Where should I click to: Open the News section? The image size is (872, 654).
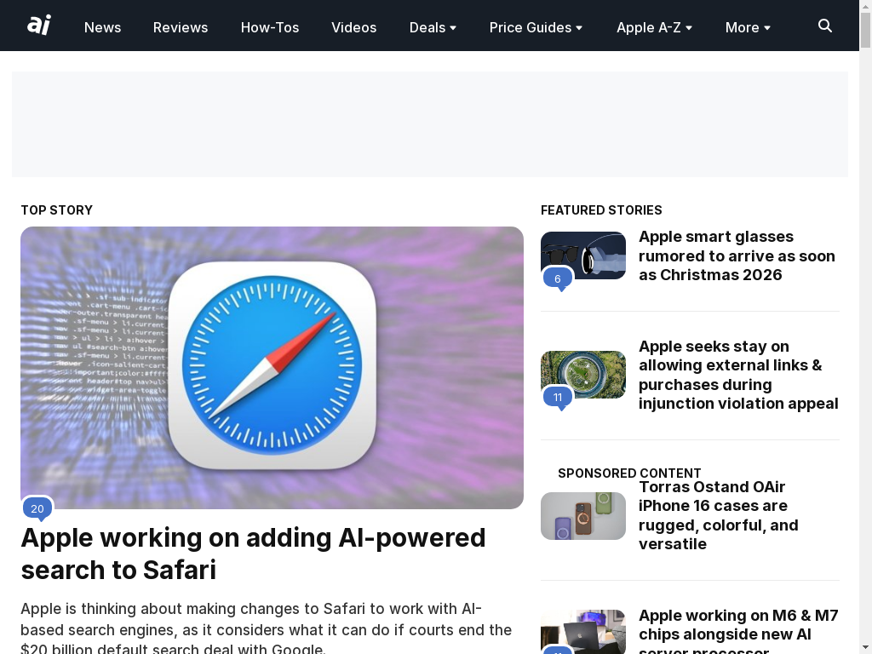(102, 27)
